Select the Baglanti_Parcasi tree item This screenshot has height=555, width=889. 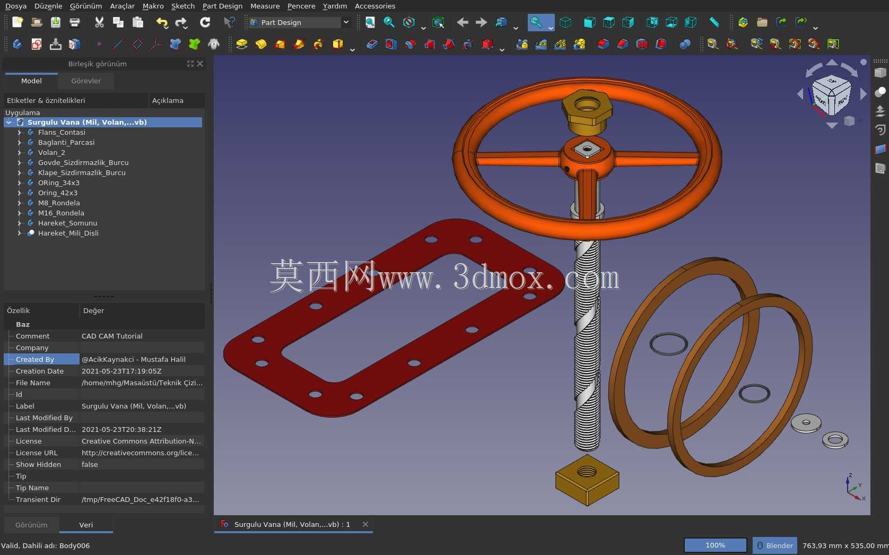click(x=66, y=142)
